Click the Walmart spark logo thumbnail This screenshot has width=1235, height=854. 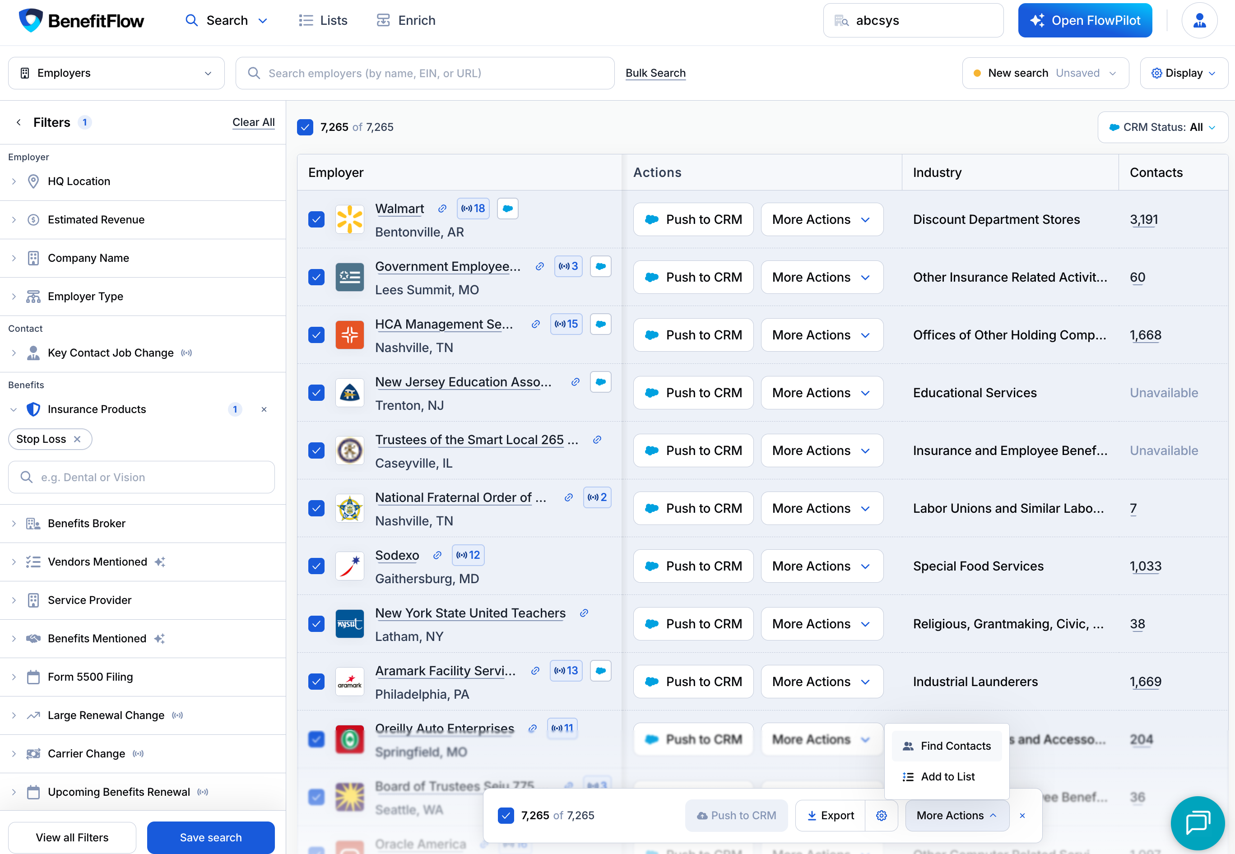pyautogui.click(x=349, y=219)
